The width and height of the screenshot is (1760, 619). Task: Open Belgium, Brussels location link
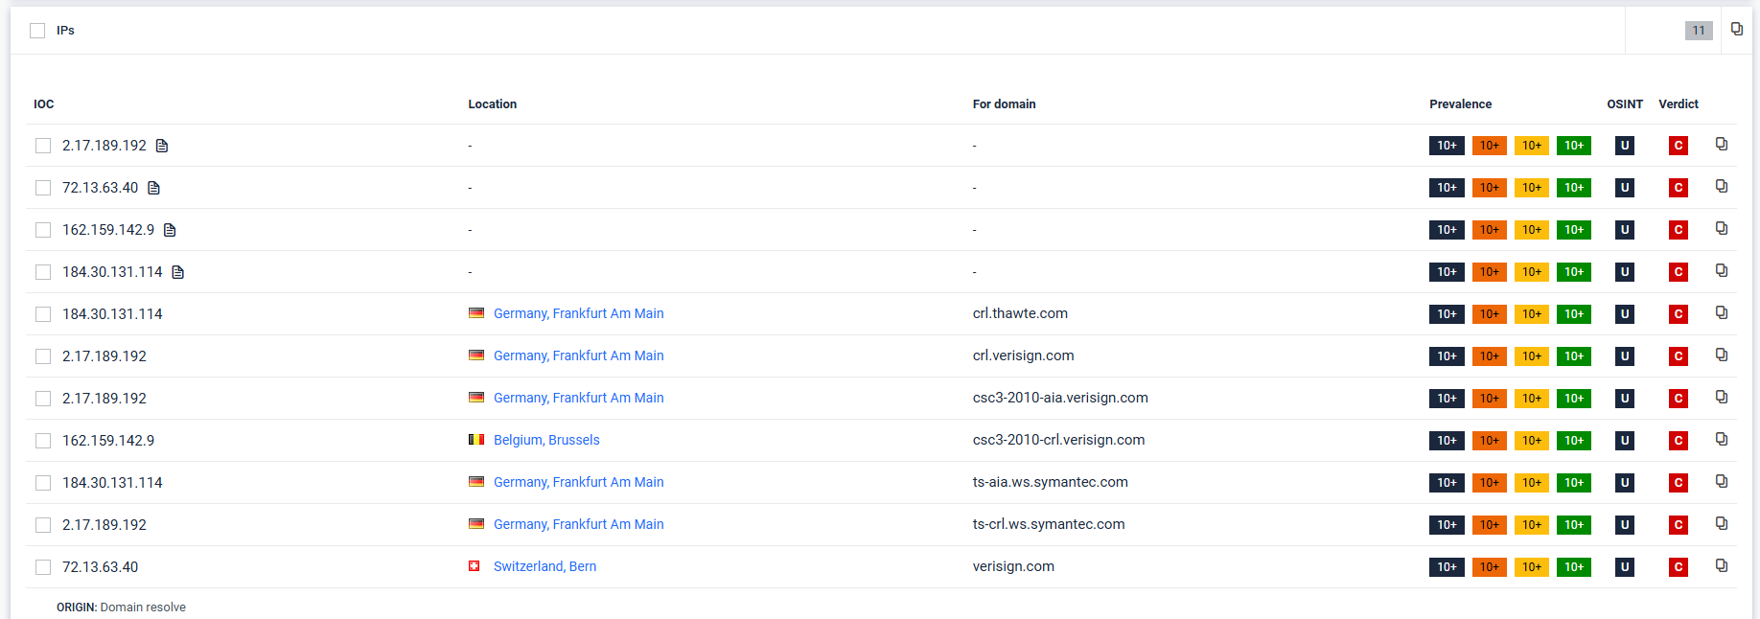click(546, 440)
